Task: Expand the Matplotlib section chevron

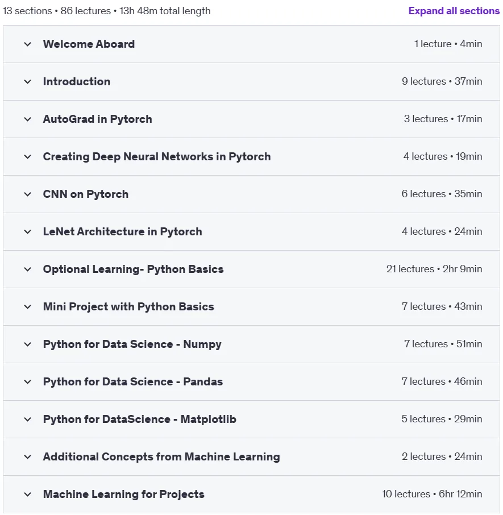Action: coord(28,419)
